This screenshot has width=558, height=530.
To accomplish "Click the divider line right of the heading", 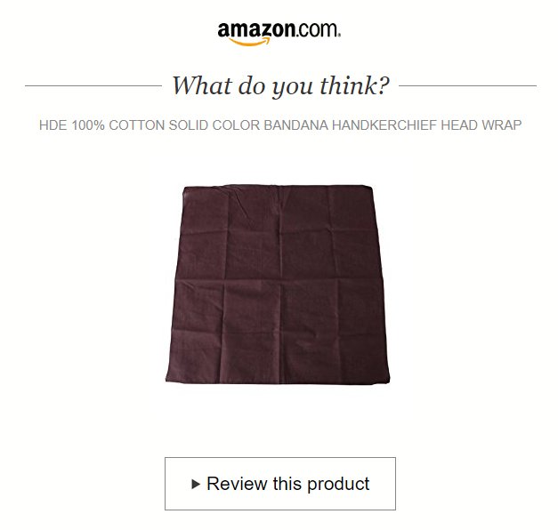I will point(467,85).
